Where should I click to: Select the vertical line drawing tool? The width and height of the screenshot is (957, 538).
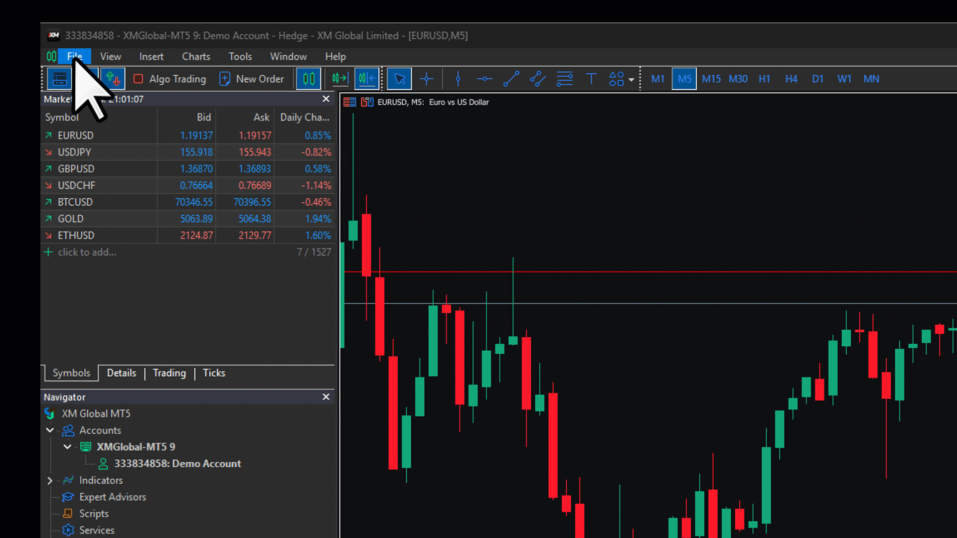(458, 79)
